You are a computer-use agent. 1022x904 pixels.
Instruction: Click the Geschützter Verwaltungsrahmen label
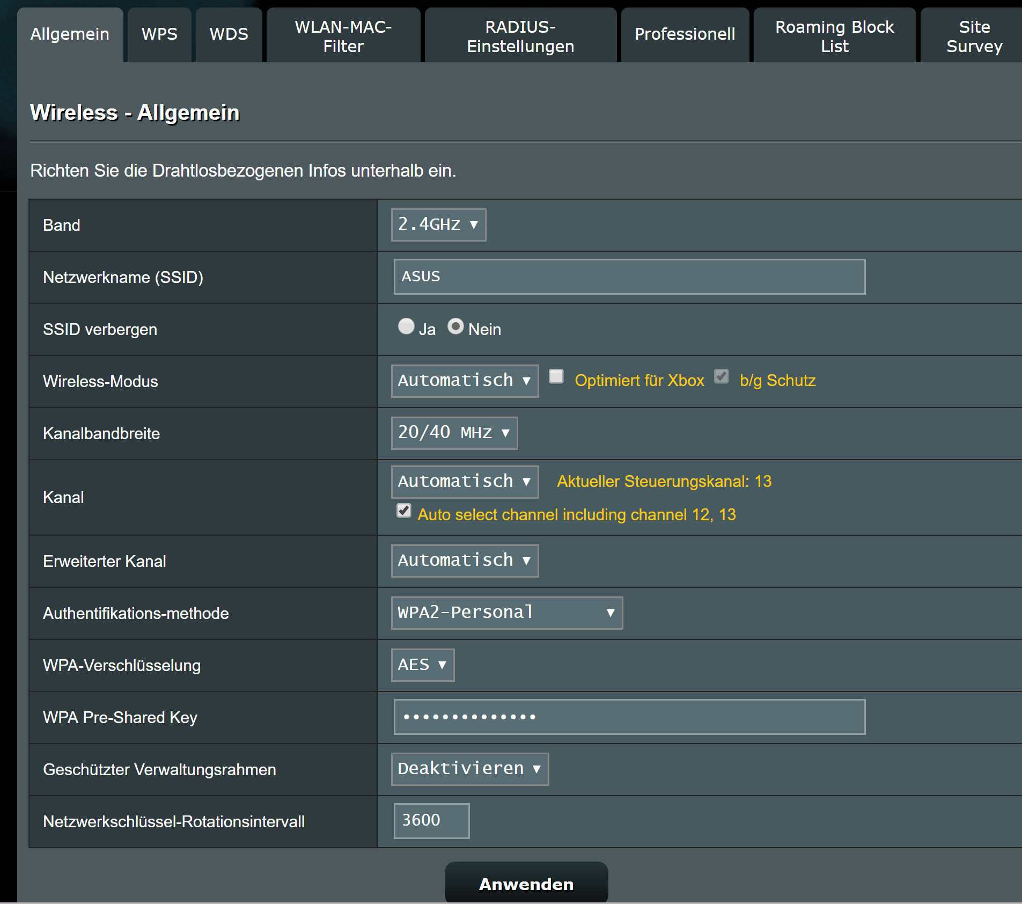pyautogui.click(x=159, y=770)
